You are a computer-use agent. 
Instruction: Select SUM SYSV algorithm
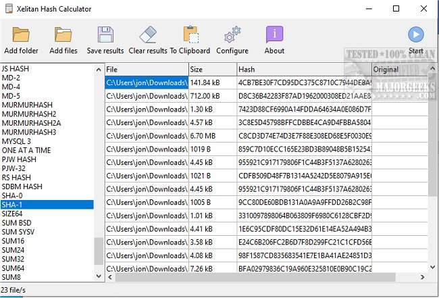[18, 232]
